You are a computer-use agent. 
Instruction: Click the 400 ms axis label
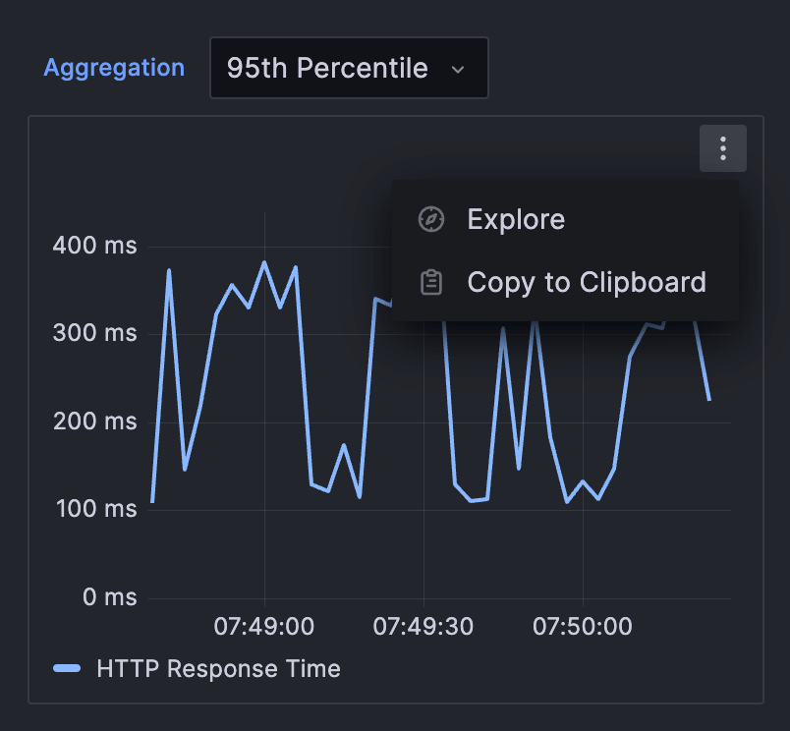pyautogui.click(x=94, y=246)
